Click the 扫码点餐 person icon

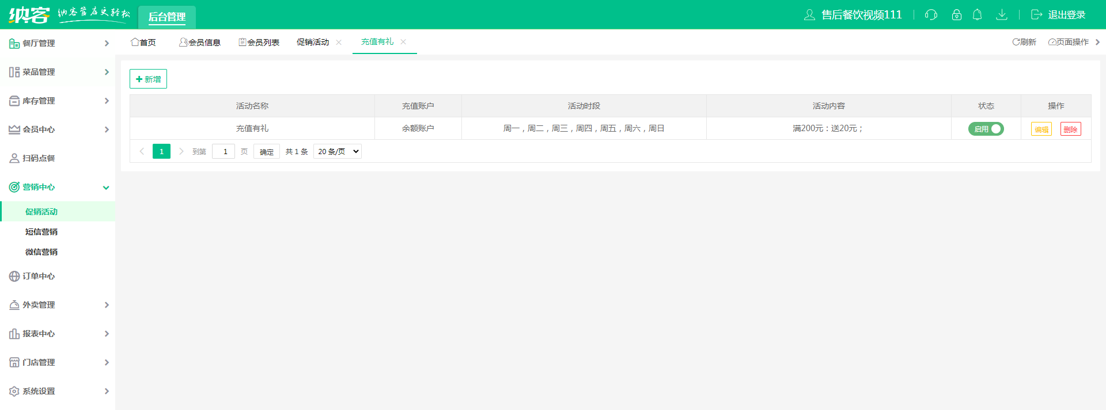pyautogui.click(x=14, y=158)
